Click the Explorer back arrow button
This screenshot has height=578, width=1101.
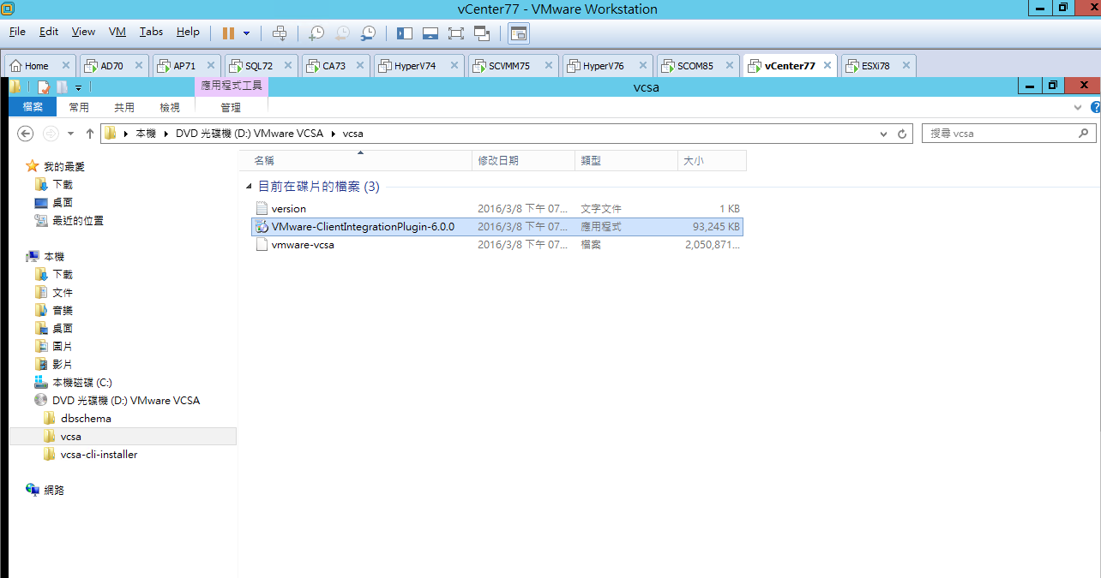[26, 134]
